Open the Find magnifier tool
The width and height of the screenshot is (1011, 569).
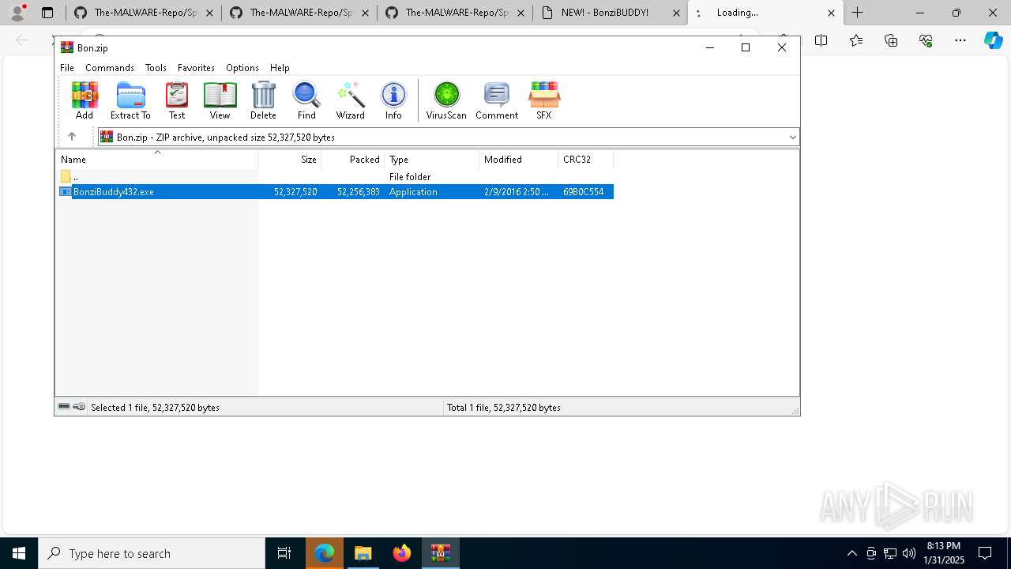306,100
